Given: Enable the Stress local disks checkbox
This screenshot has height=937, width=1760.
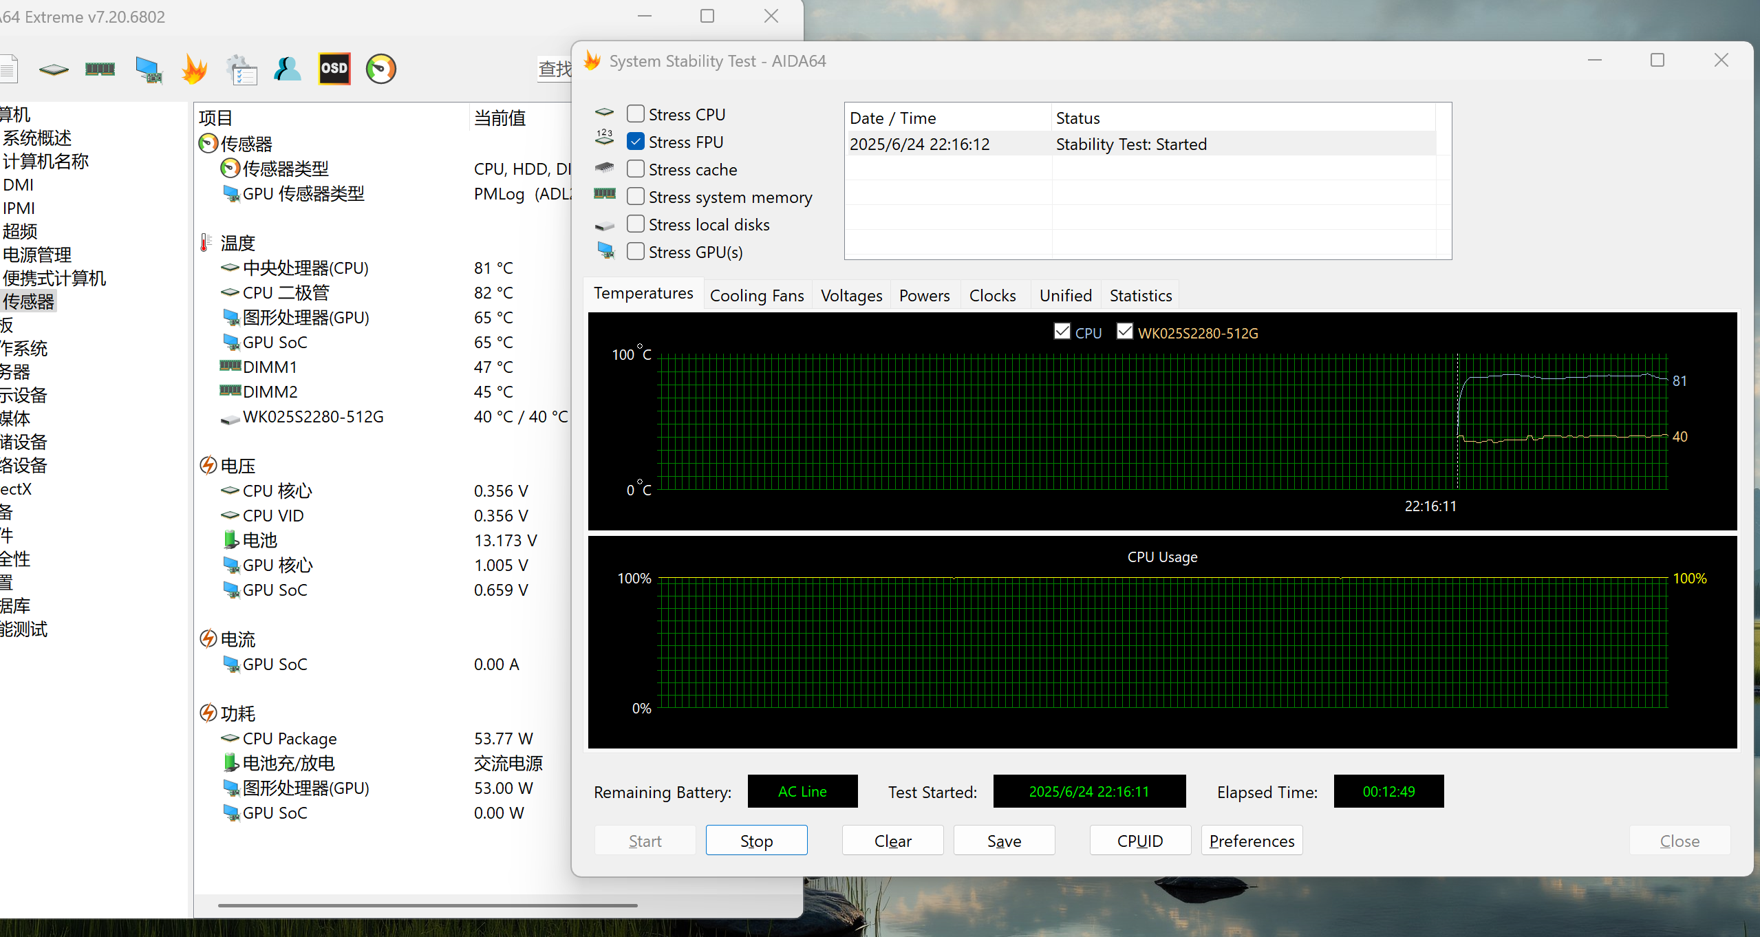Looking at the screenshot, I should pyautogui.click(x=636, y=224).
